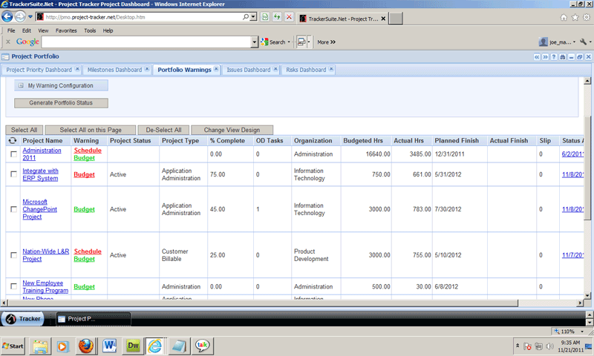Click the vertical scrollbar down arrow
594x356 pixels.
(587, 295)
